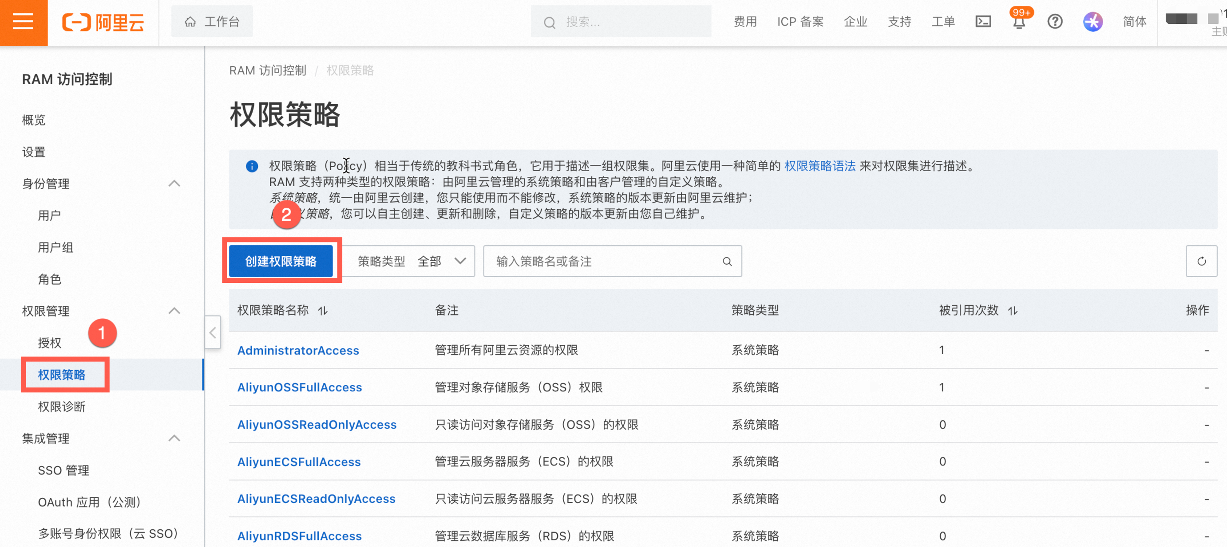This screenshot has width=1227, height=547.
Task: Click 管理所有阿里云资源的权限 remark text
Action: click(x=507, y=351)
